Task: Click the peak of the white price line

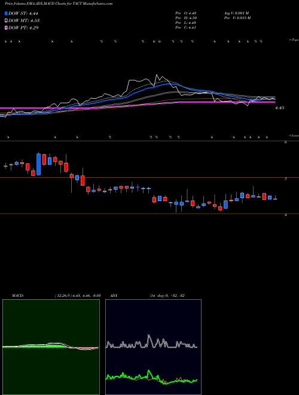Action: click(157, 75)
